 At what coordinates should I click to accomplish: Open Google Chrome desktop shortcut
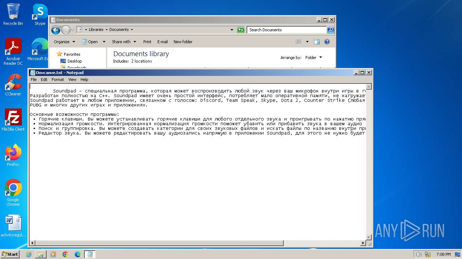[x=13, y=193]
